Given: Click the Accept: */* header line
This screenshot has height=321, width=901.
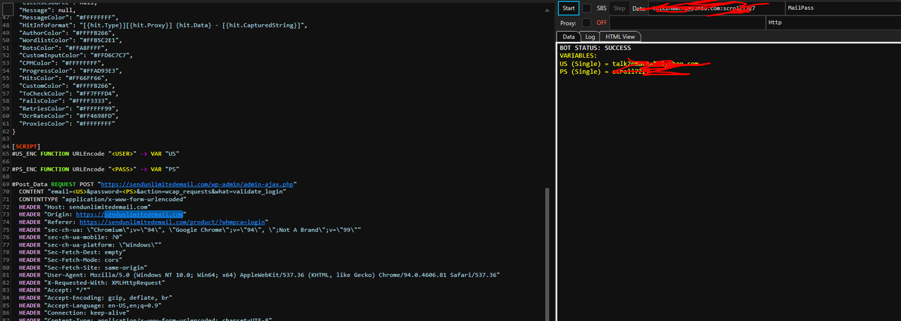Looking at the screenshot, I should point(65,291).
